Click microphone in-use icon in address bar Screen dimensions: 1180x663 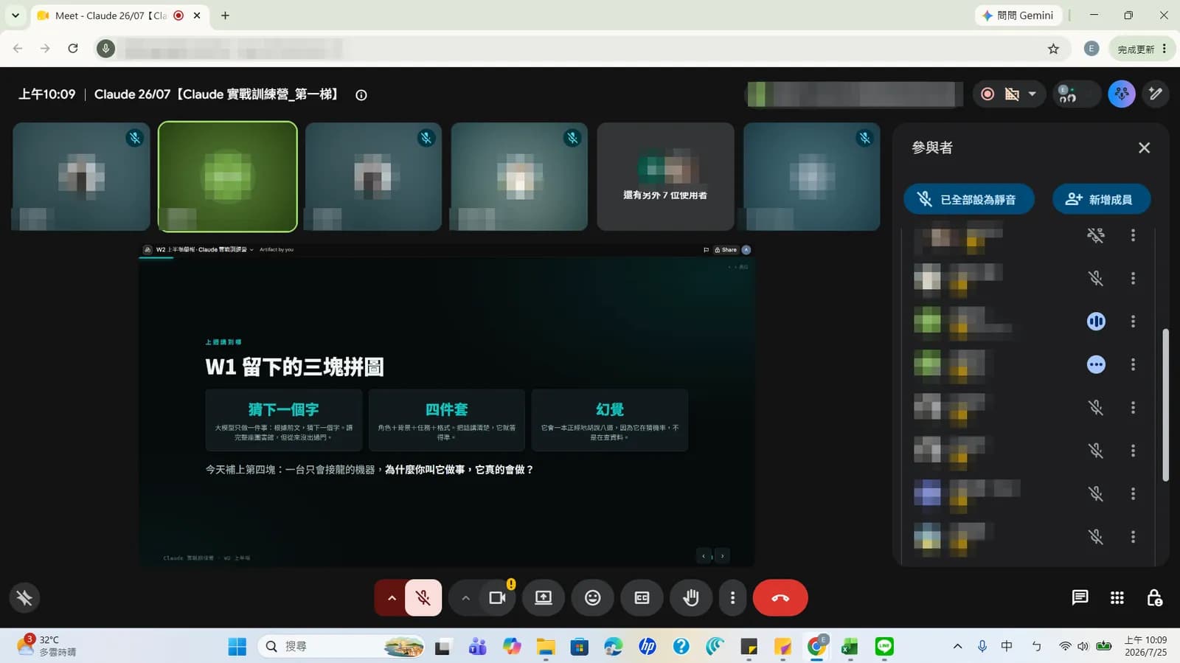pyautogui.click(x=105, y=49)
